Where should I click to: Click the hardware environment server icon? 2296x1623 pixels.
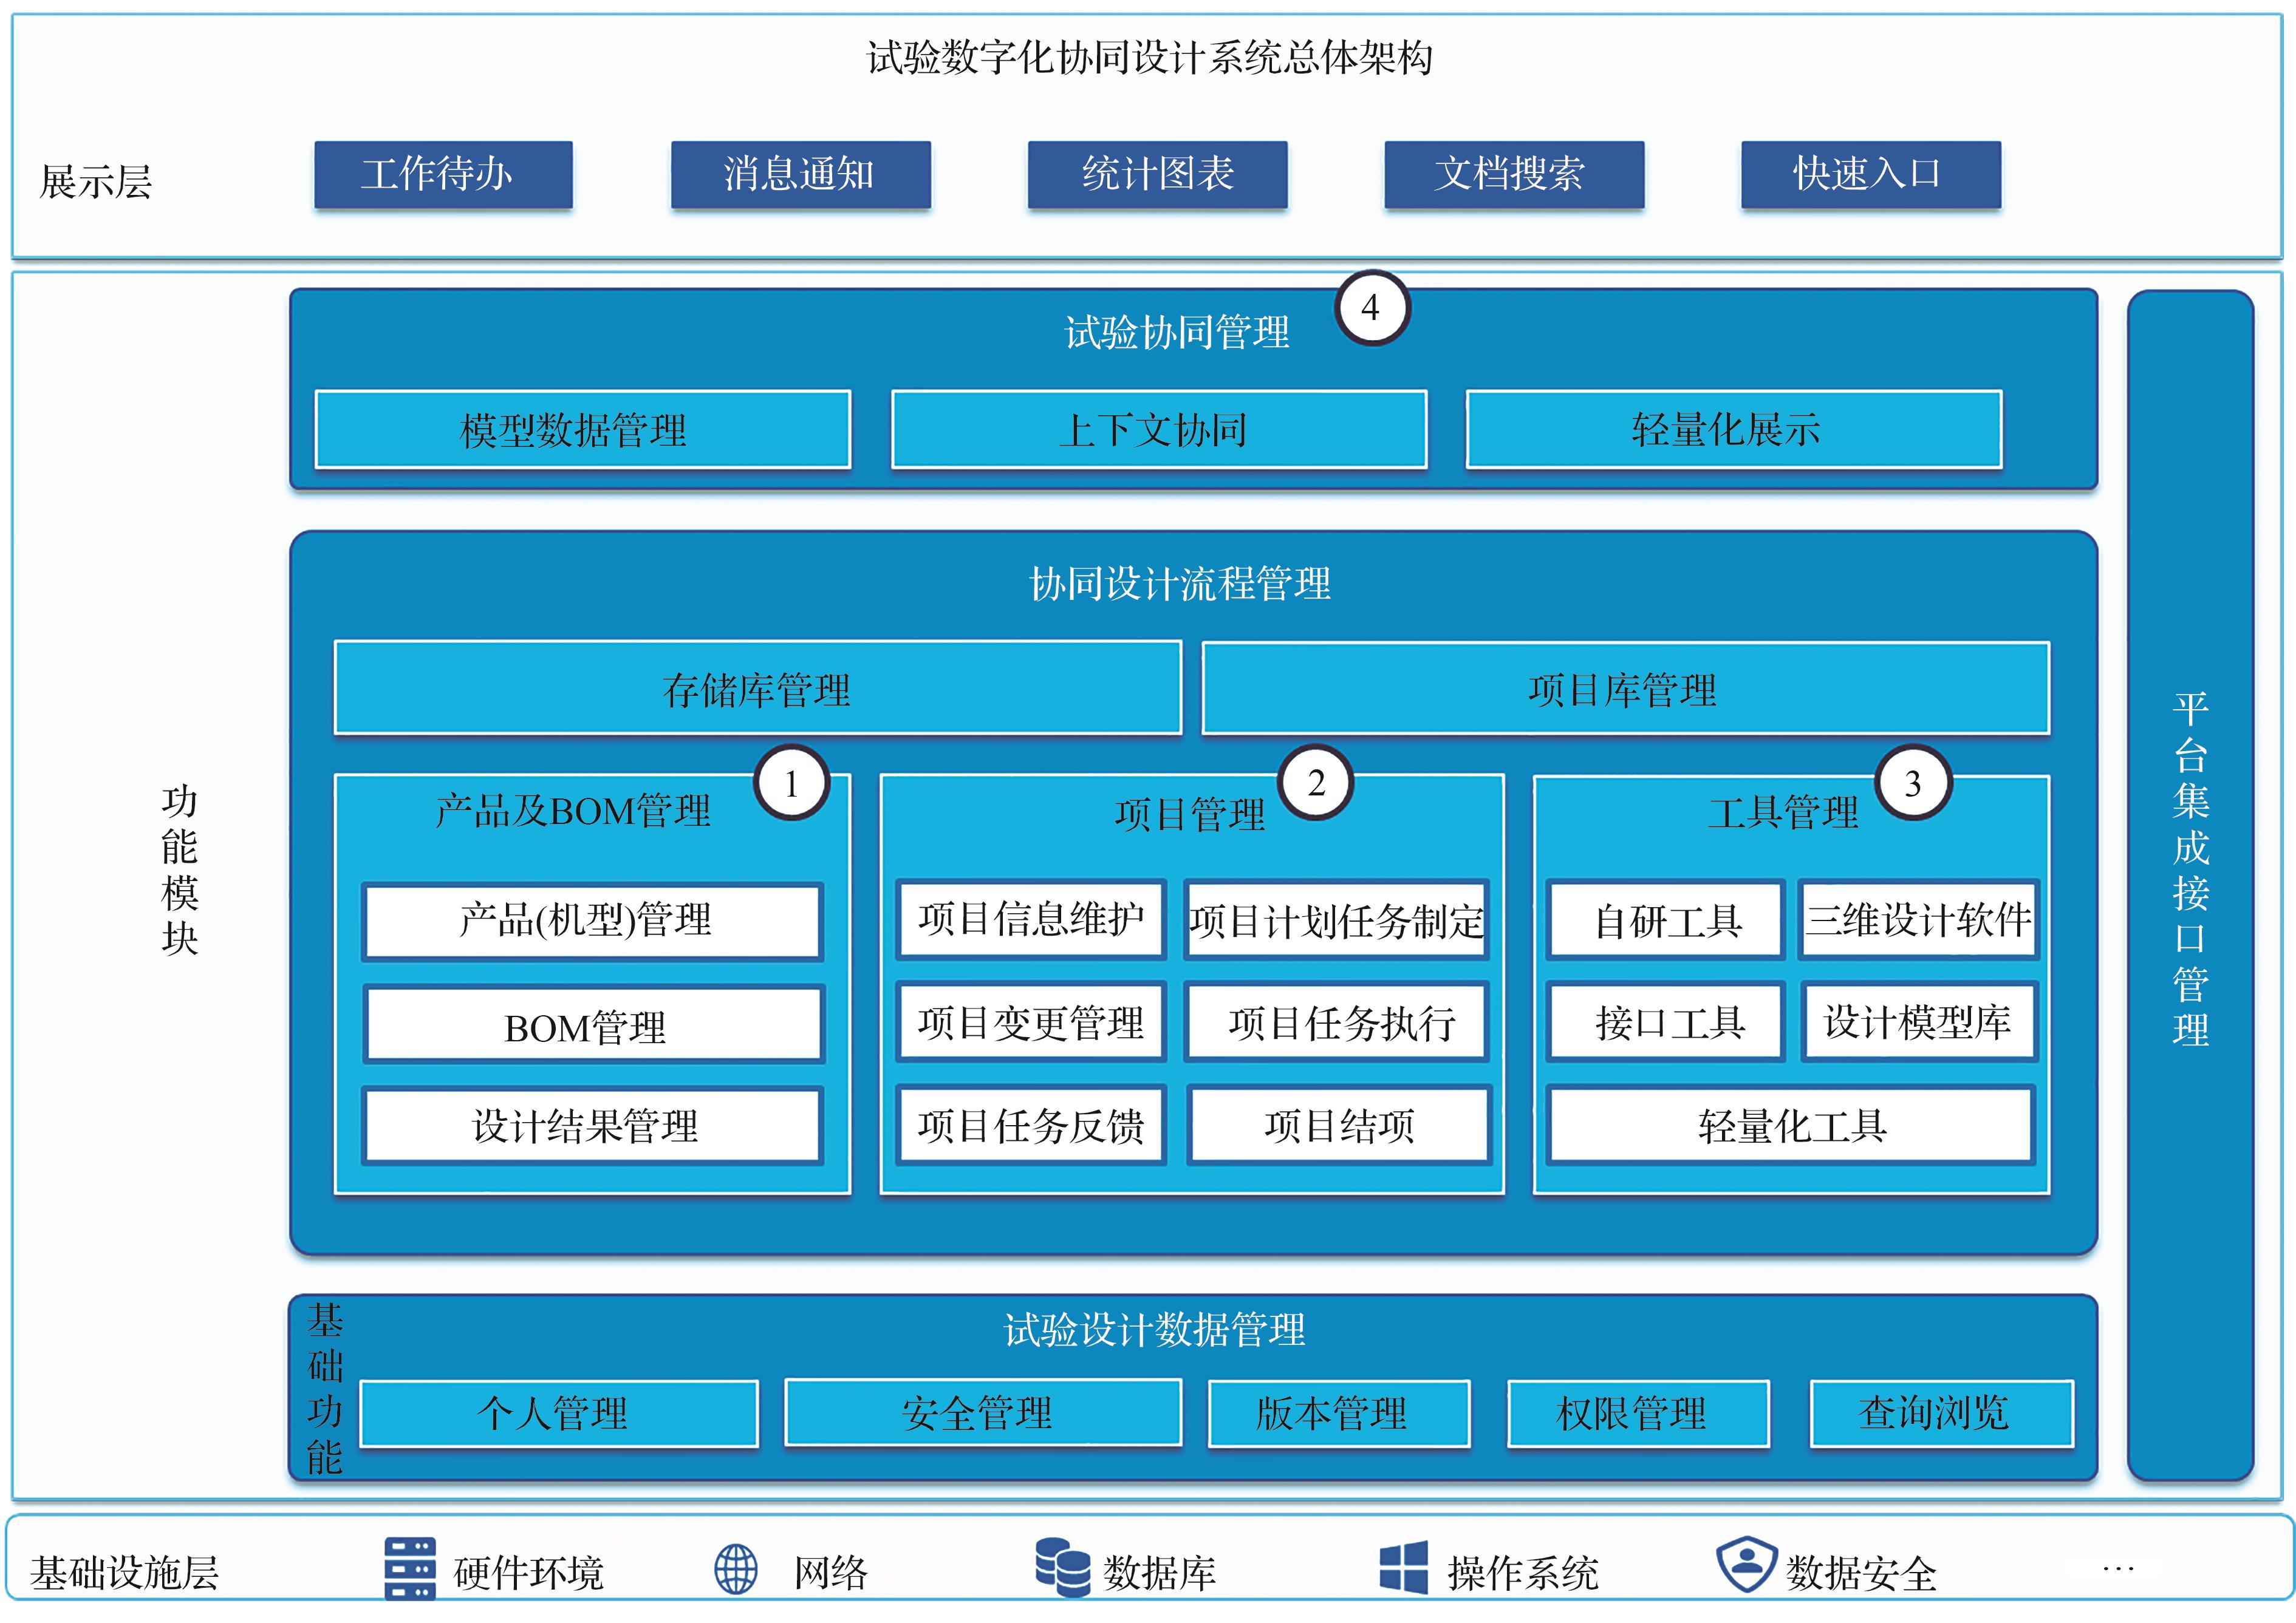pos(410,1569)
